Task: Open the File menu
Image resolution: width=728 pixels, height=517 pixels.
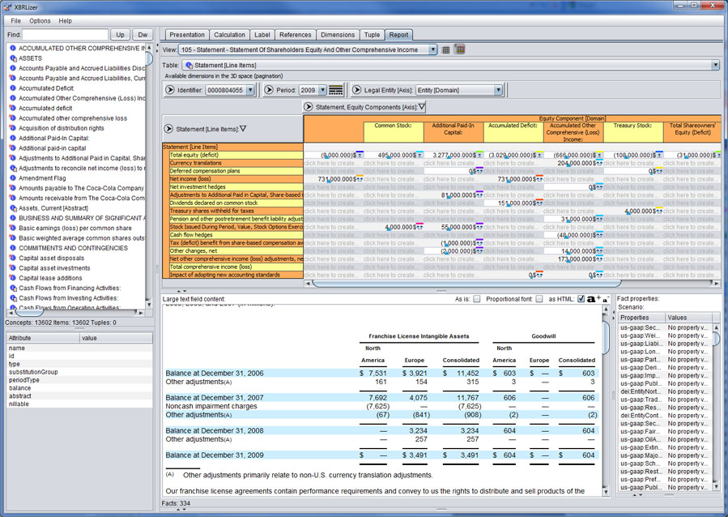Action: (15, 21)
